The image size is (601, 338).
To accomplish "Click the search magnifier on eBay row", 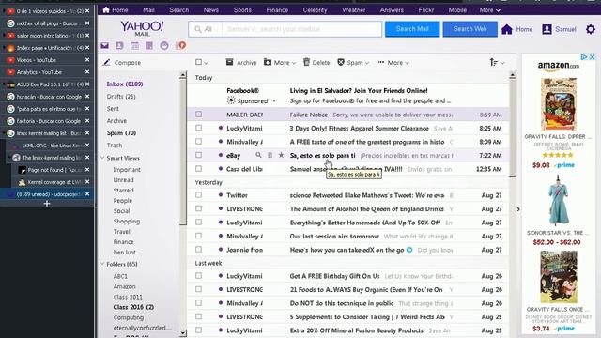I will [258, 155].
